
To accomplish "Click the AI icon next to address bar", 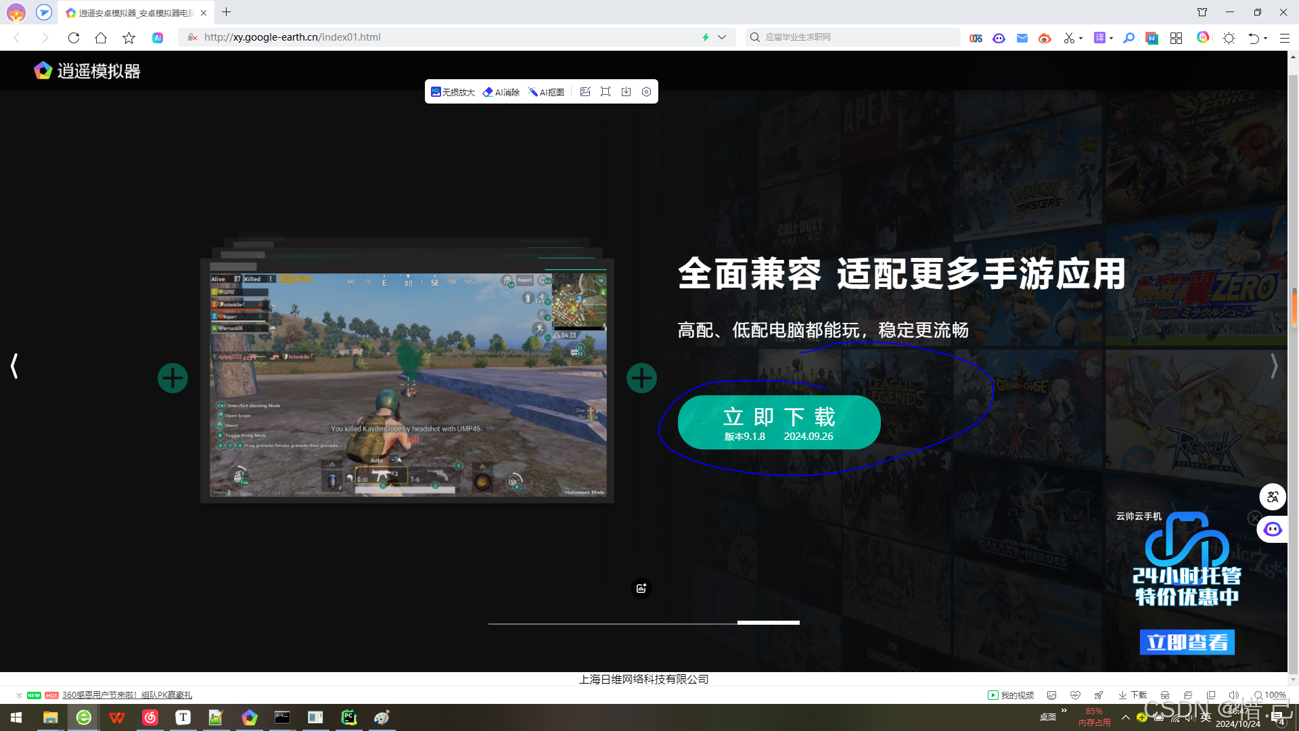I will [x=158, y=38].
